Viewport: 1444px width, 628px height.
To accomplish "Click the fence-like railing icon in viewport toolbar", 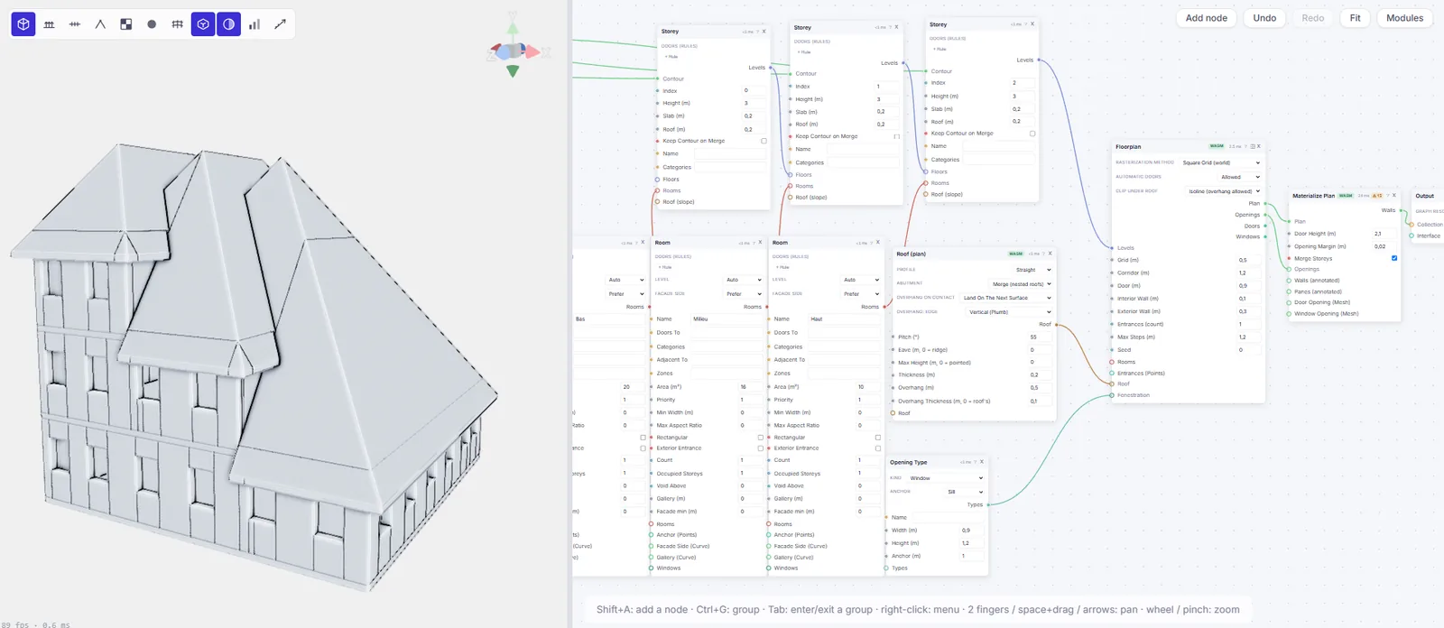I will pos(49,24).
